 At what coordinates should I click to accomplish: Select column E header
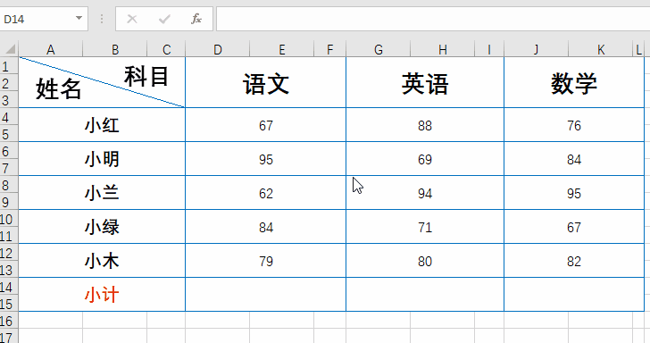pyautogui.click(x=282, y=50)
